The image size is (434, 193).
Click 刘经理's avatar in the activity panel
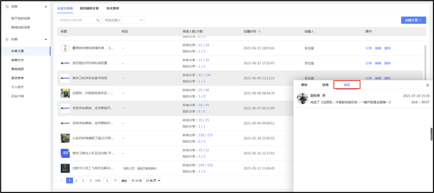[x=302, y=98]
